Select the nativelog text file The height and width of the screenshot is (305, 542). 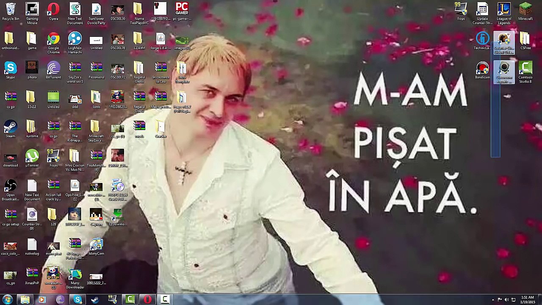click(32, 247)
